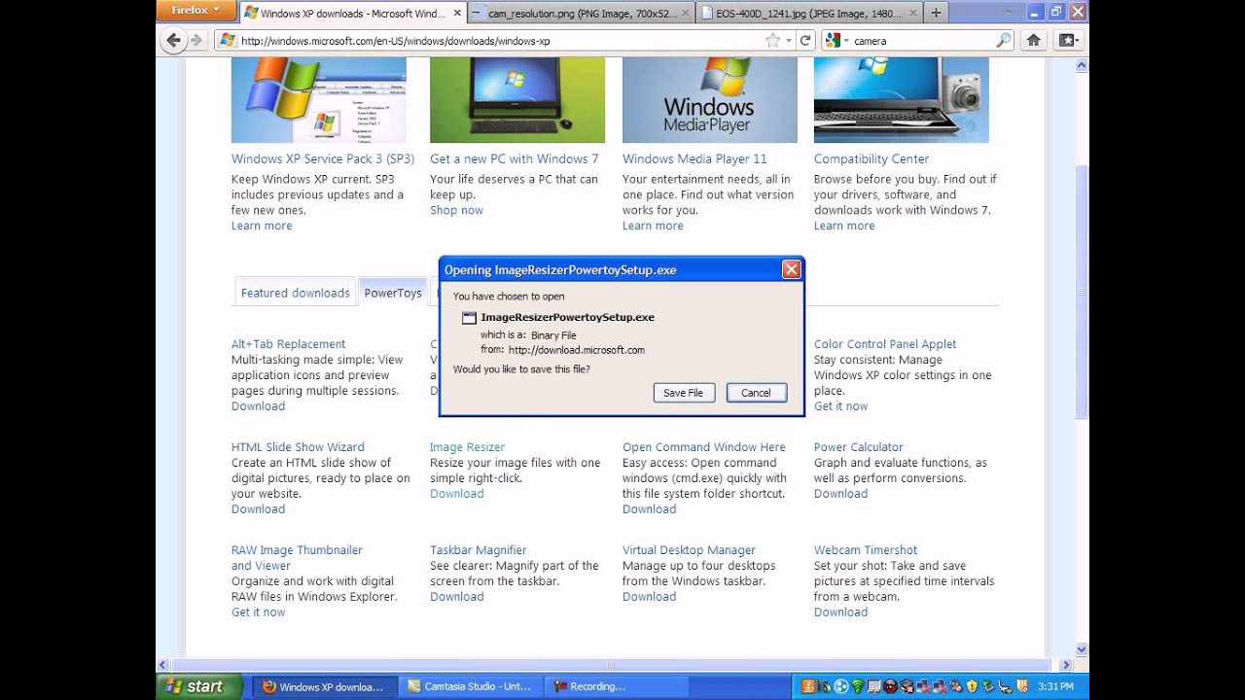Open the Compatibility Center link
This screenshot has width=1245, height=700.
click(871, 158)
